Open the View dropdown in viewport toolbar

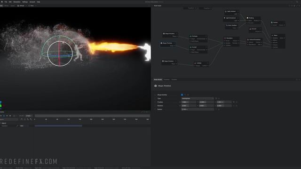(x=32, y=6)
